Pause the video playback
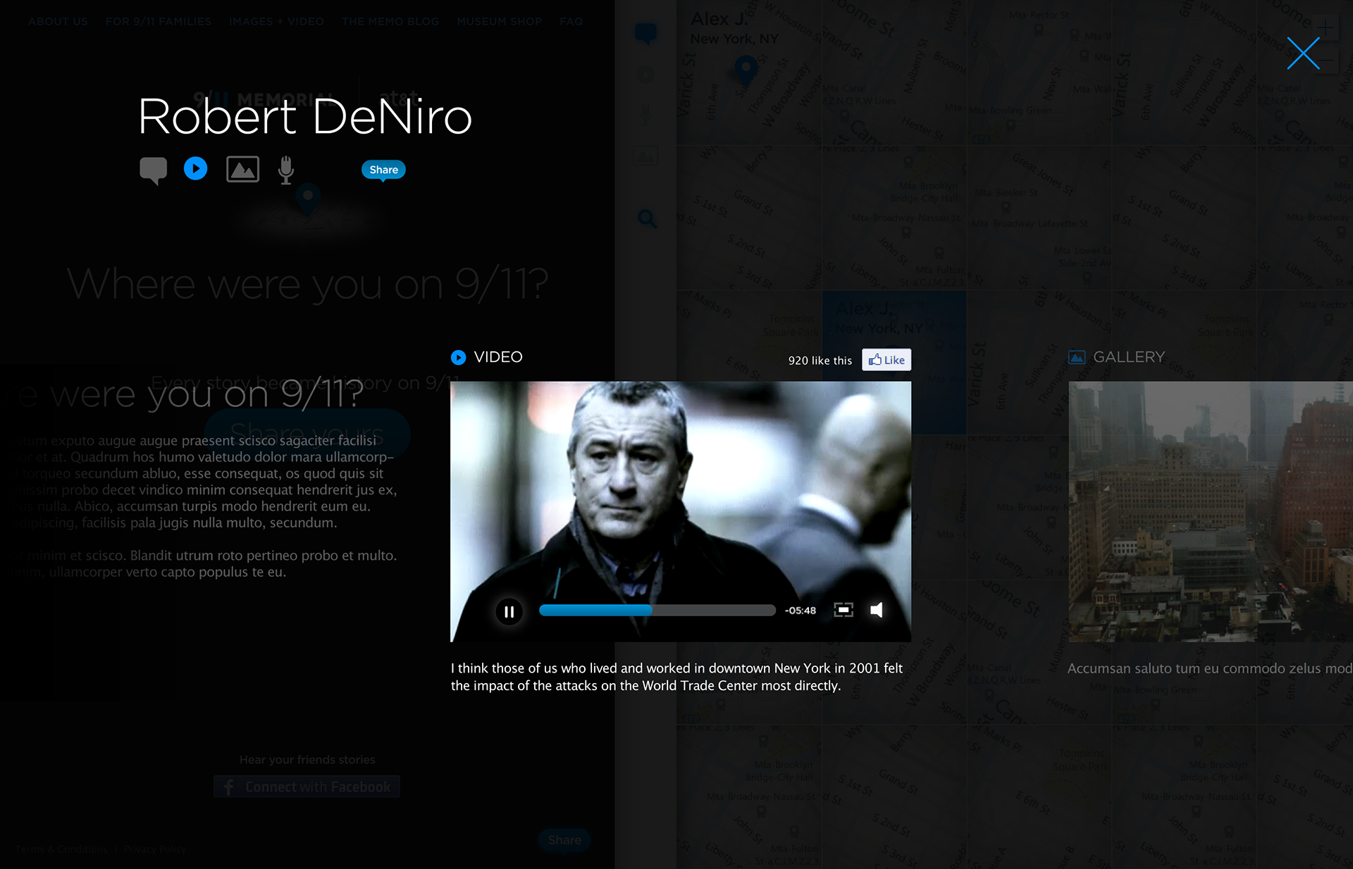This screenshot has height=869, width=1353. point(509,611)
